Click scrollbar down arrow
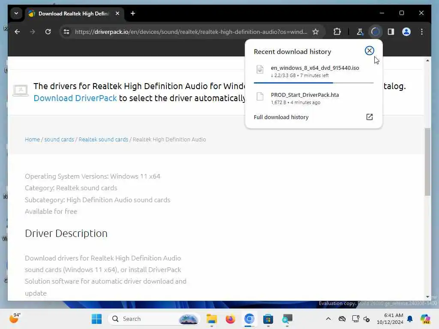This screenshot has height=329, width=439. pyautogui.click(x=427, y=296)
